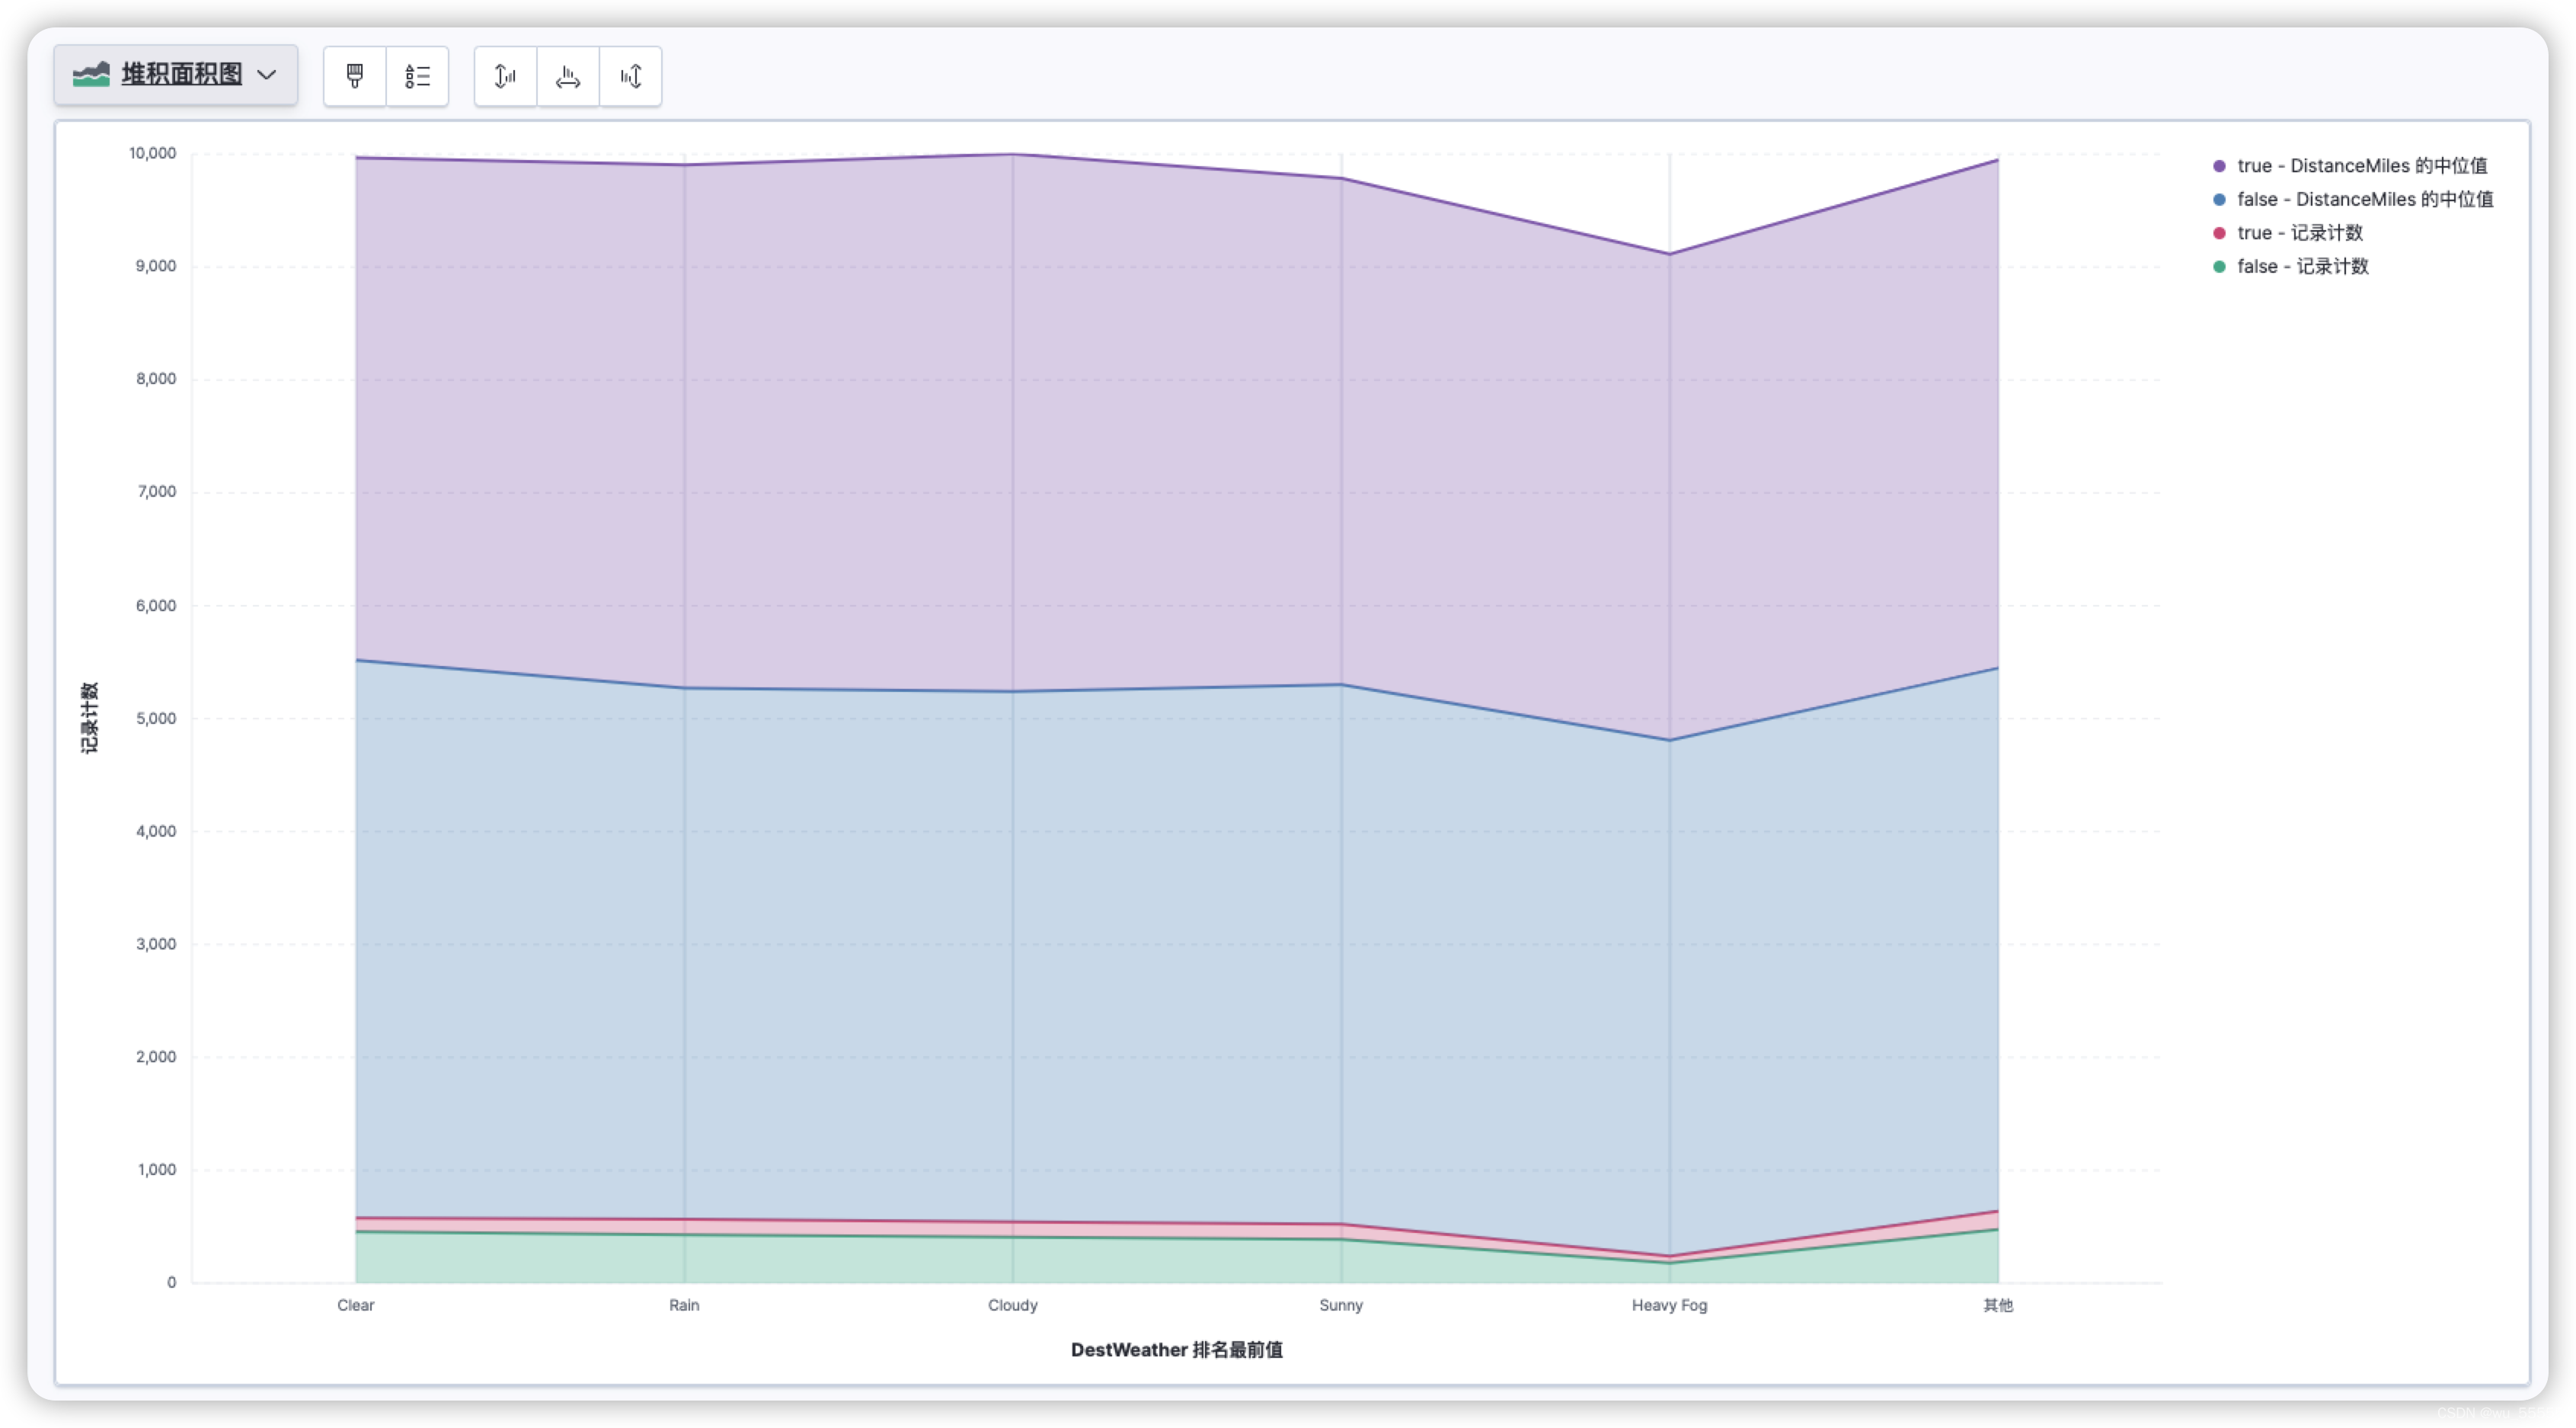Click the chevron arrow beside 堆积面积图
Screen dimensions: 2576x1428
(266, 75)
